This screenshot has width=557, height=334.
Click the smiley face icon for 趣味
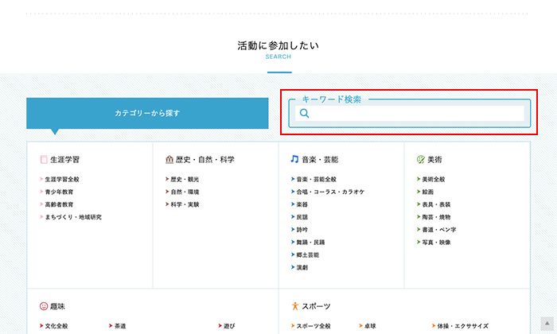44,306
